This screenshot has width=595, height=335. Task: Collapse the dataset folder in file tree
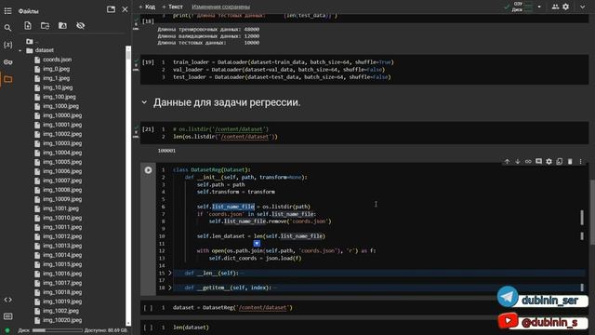(20, 50)
